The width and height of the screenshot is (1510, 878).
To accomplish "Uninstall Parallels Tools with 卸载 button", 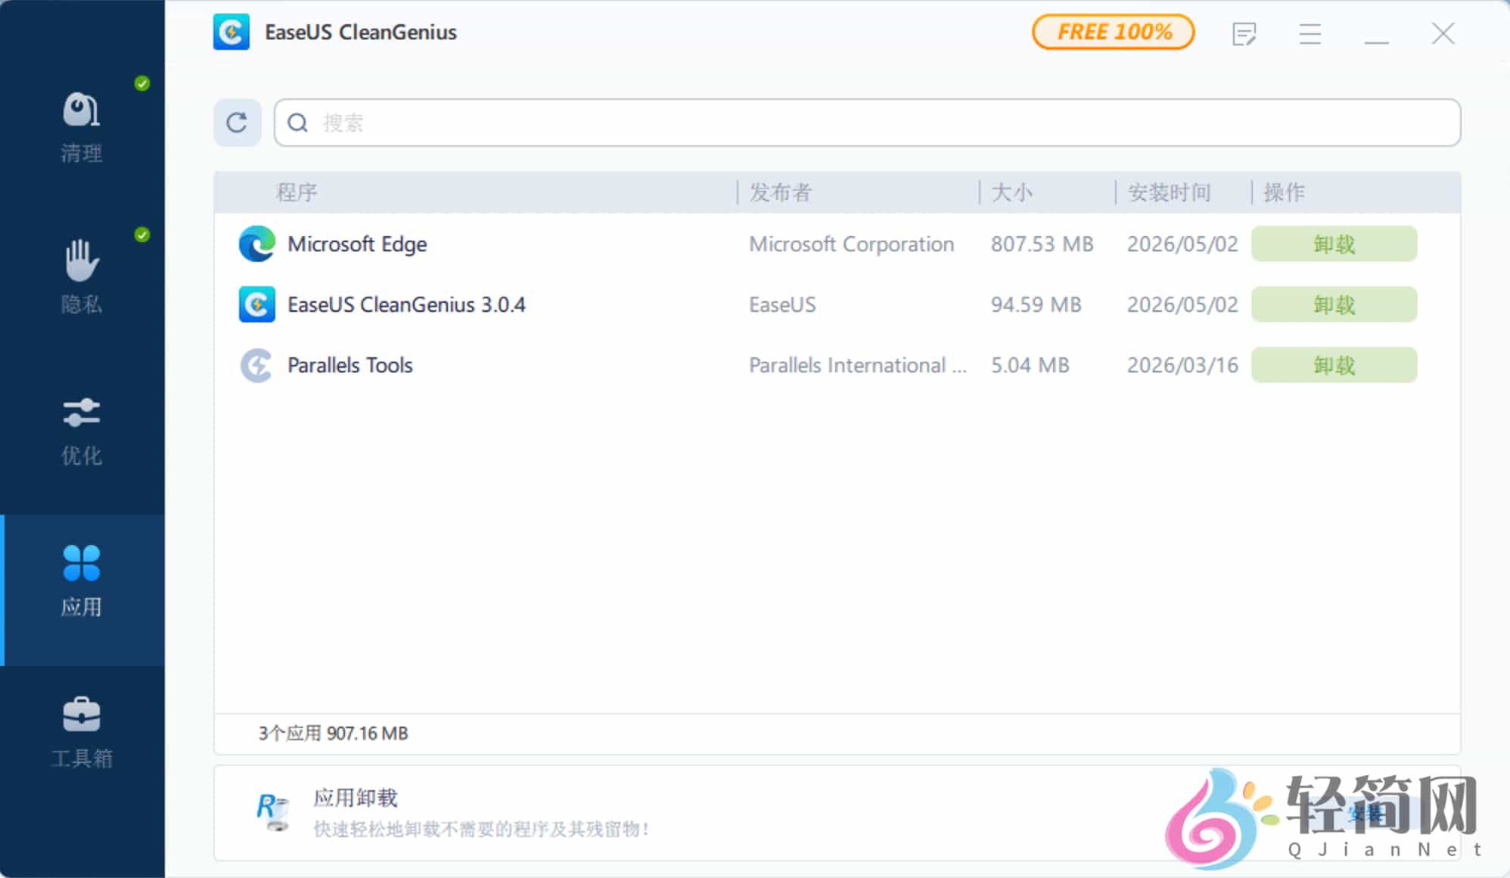I will (1334, 365).
